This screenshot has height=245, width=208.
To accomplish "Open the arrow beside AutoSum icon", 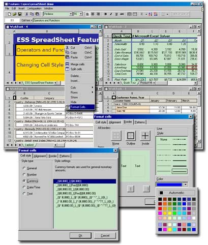I will (x=146, y=14).
